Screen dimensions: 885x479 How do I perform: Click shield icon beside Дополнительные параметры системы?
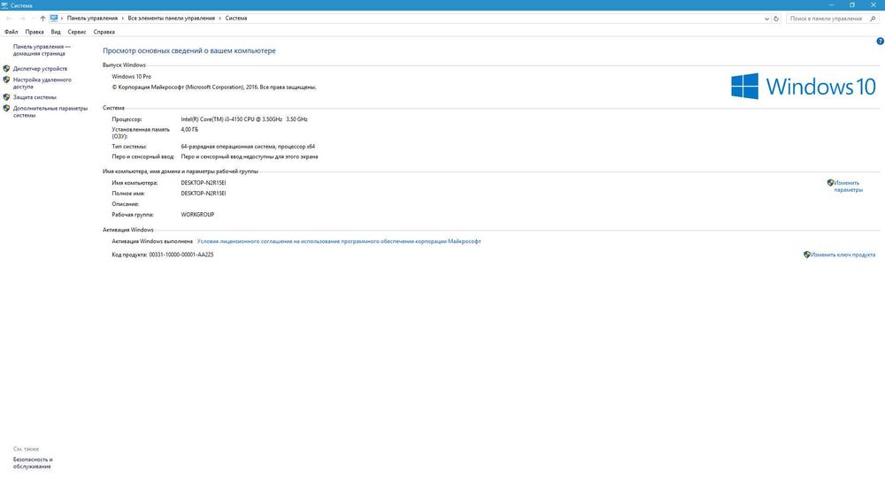click(x=6, y=108)
